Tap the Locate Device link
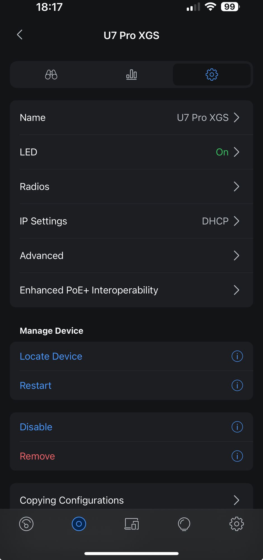The image size is (263, 560). point(51,356)
